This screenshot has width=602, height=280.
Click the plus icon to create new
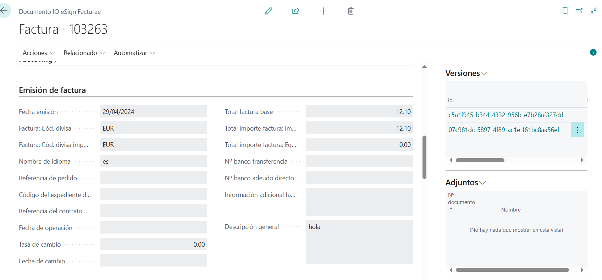pyautogui.click(x=323, y=11)
